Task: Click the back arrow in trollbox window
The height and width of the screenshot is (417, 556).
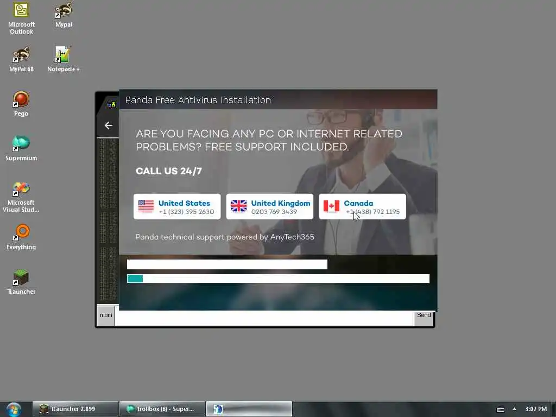Action: 109,125
